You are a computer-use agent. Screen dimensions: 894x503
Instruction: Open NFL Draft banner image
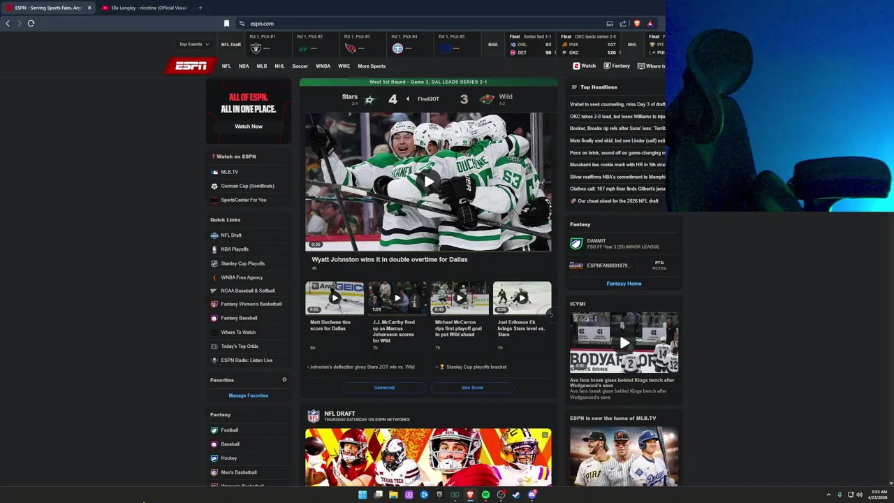pyautogui.click(x=428, y=457)
